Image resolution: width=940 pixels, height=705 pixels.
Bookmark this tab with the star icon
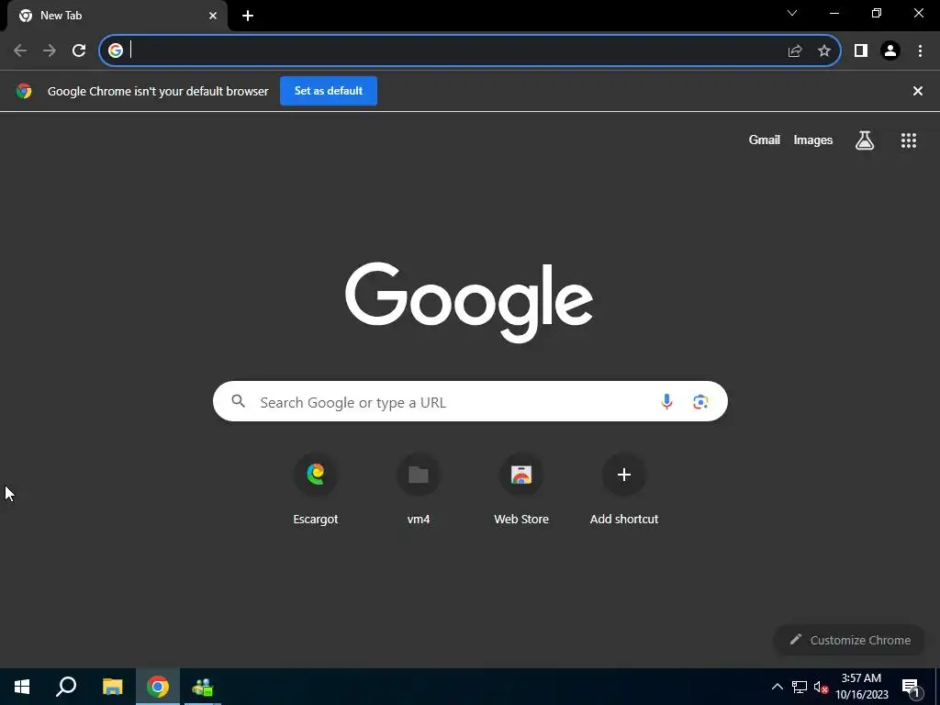pos(824,51)
